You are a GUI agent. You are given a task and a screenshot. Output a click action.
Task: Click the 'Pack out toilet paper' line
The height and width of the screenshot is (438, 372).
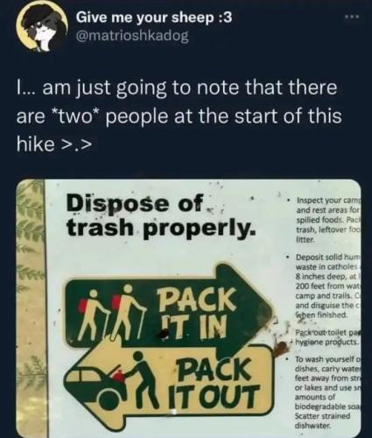(326, 337)
